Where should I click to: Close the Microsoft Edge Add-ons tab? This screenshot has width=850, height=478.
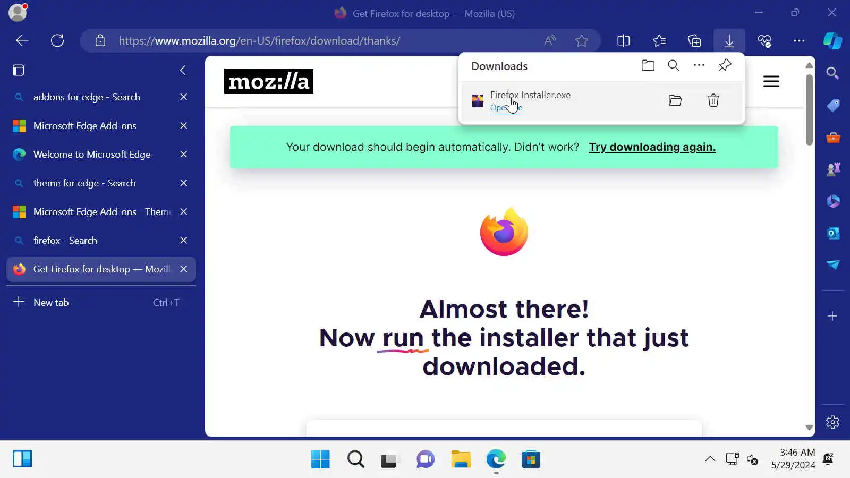click(x=184, y=126)
